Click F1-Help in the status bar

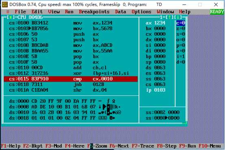(11, 146)
